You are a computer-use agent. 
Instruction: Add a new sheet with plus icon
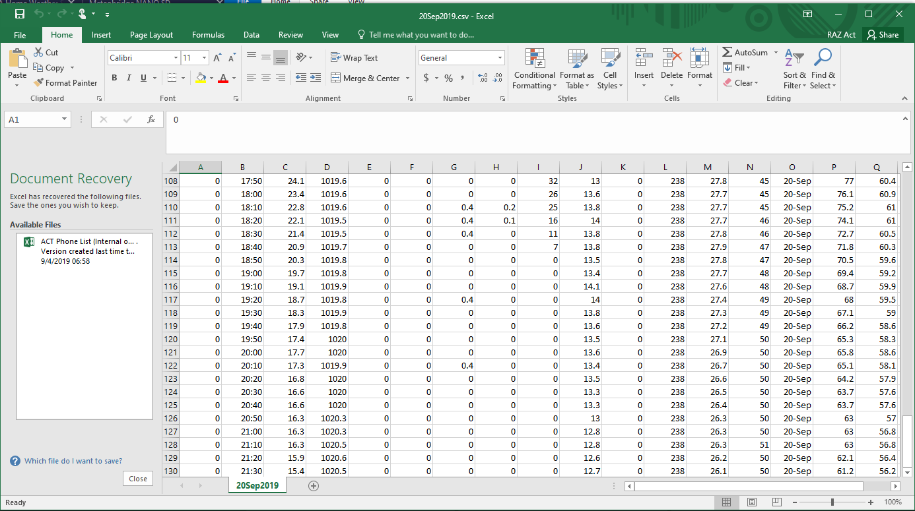click(x=314, y=486)
